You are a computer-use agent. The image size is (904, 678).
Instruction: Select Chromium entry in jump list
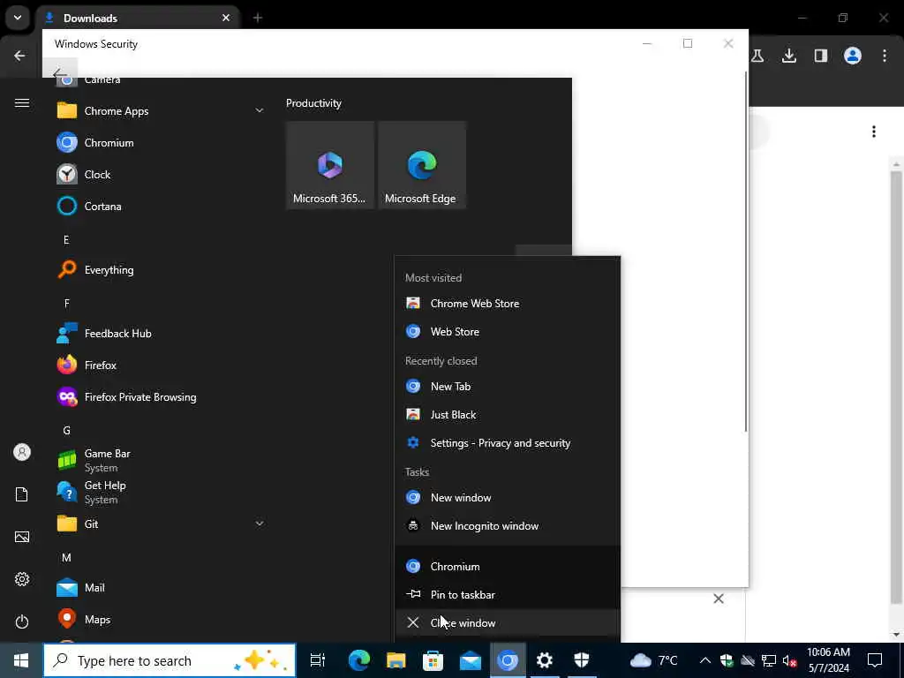coord(508,566)
